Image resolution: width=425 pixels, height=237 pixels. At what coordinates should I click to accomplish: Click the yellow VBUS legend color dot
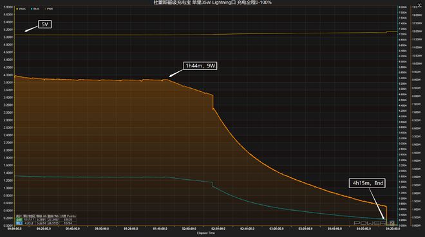coord(17,9)
